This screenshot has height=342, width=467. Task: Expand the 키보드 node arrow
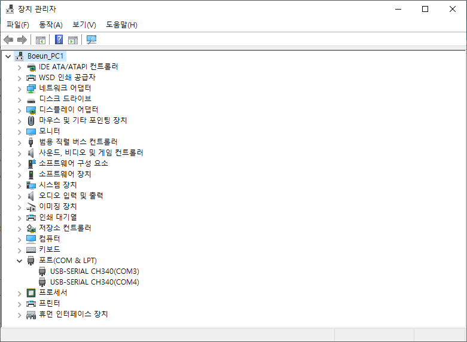[19, 251]
